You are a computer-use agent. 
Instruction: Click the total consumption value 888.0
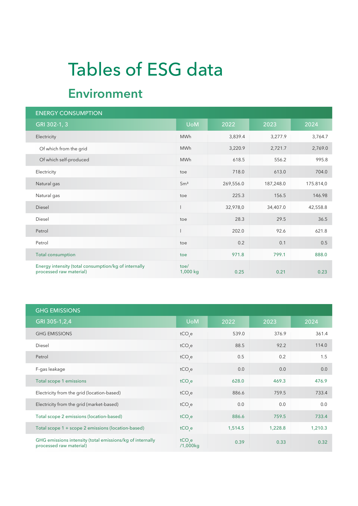(321, 254)
